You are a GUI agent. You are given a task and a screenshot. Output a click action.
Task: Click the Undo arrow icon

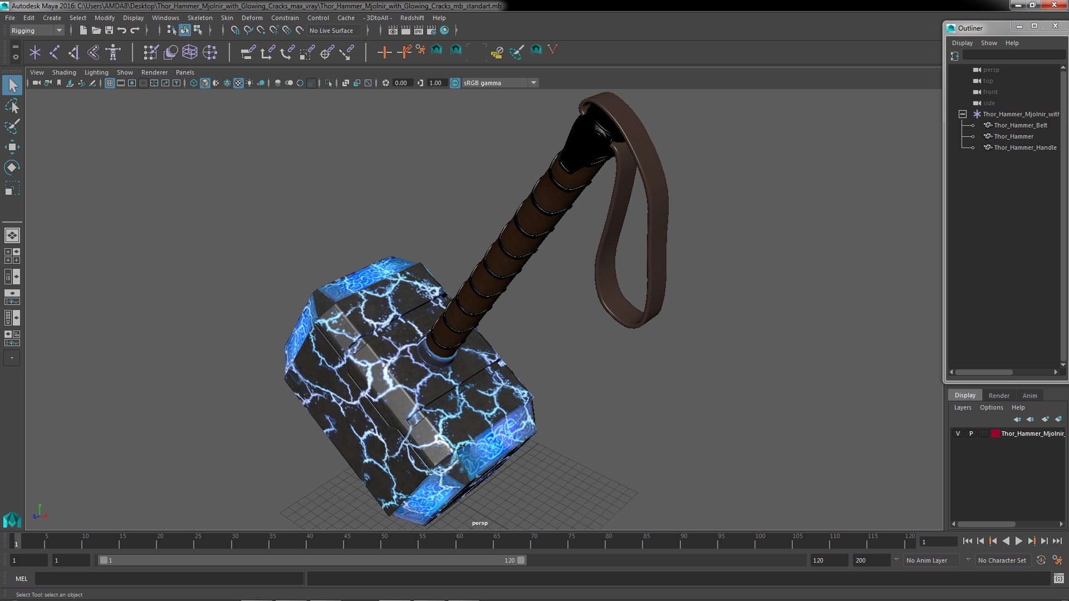point(122,31)
